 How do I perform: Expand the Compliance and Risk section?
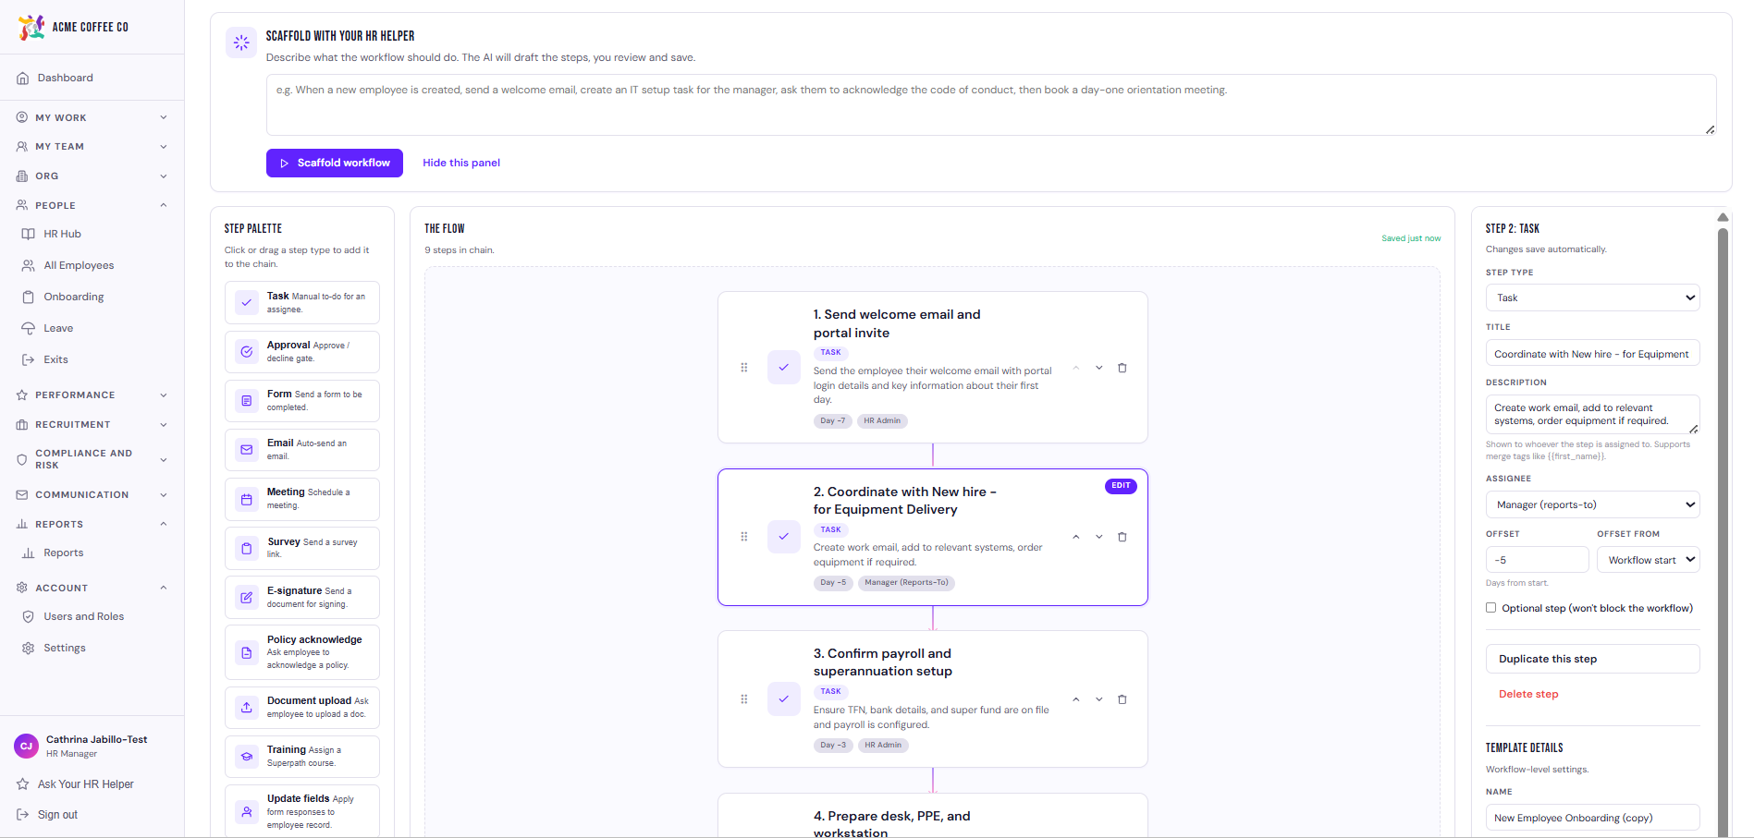[x=92, y=459]
